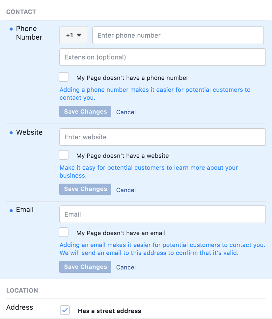Open the +1 country code dropdown
Image resolution: width=272 pixels, height=319 pixels.
click(74, 35)
